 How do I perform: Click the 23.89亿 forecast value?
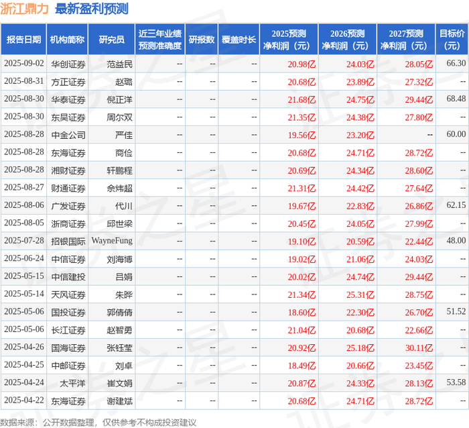[360, 82]
